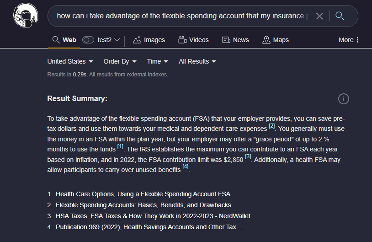The width and height of the screenshot is (372, 242).
Task: Click the site logo avatar icon
Action: click(27, 16)
